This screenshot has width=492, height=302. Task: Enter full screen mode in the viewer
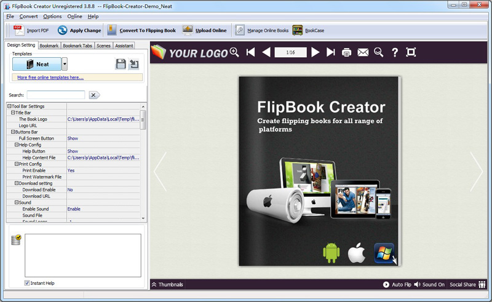pos(411,52)
